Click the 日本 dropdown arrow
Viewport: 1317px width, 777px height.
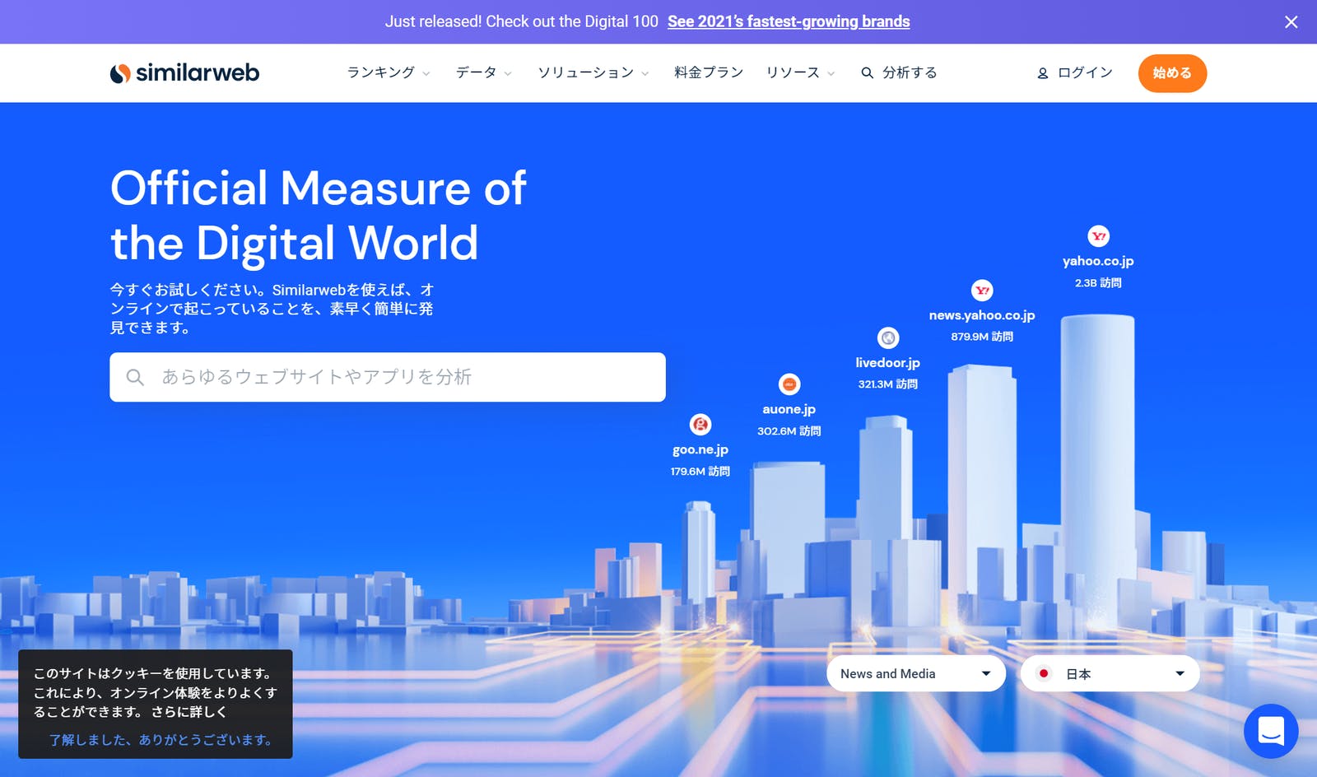(x=1180, y=673)
